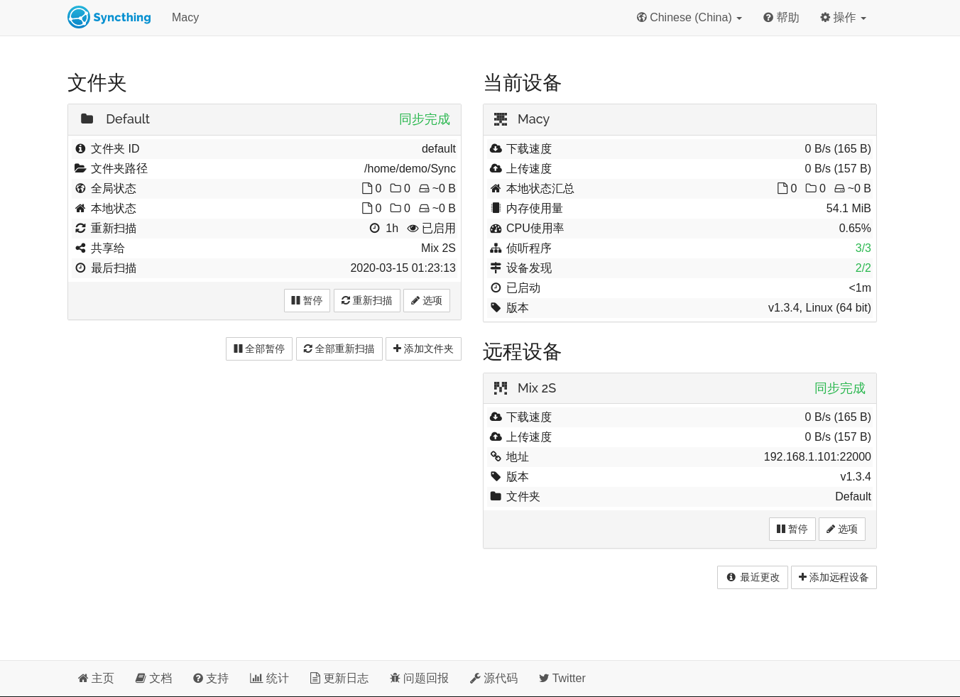Click the 内存使用量 chip icon
The height and width of the screenshot is (697, 960).
pos(496,208)
